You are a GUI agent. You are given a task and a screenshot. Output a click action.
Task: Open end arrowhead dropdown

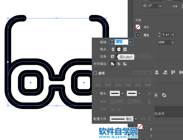139,94
